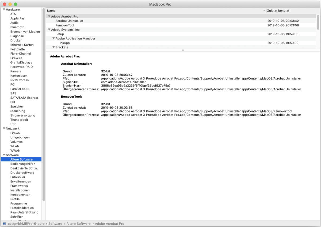The width and height of the screenshot is (321, 227).
Task: Select FireWire in the sidebar
Action: (x=16, y=58)
